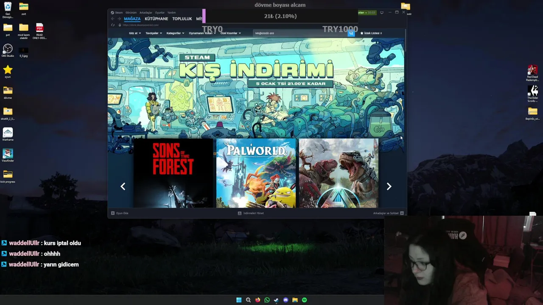
Task: Expand the Göz at dropdown
Action: click(x=135, y=33)
